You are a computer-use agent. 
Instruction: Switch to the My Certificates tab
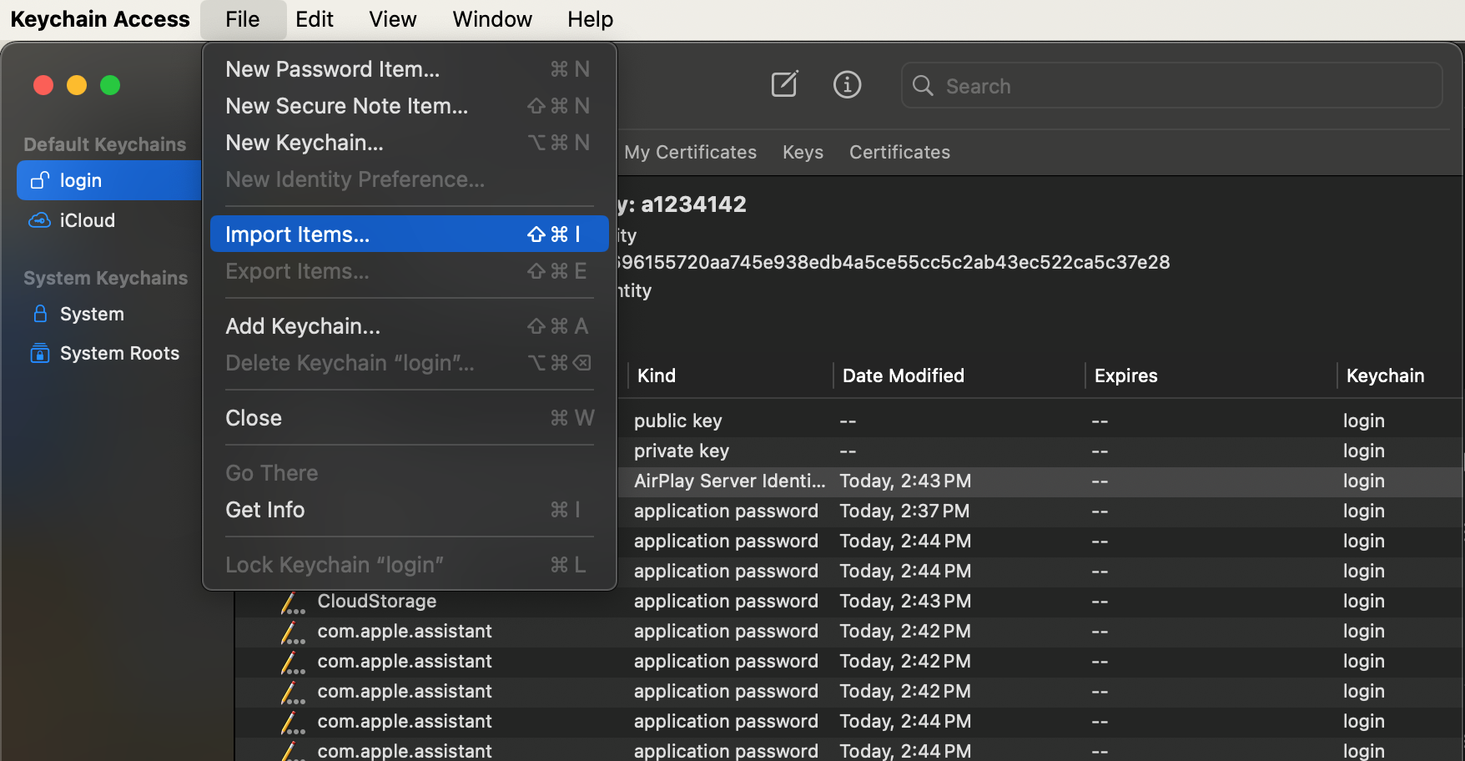point(690,152)
